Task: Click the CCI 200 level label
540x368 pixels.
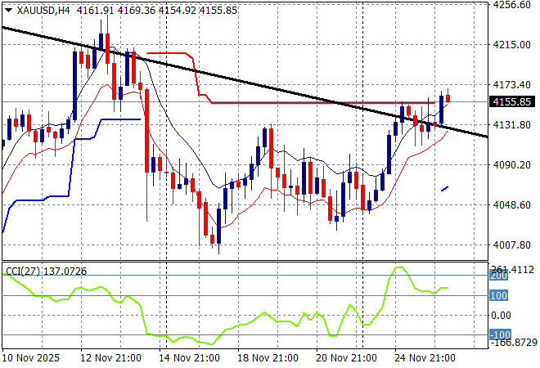Action: [x=498, y=276]
